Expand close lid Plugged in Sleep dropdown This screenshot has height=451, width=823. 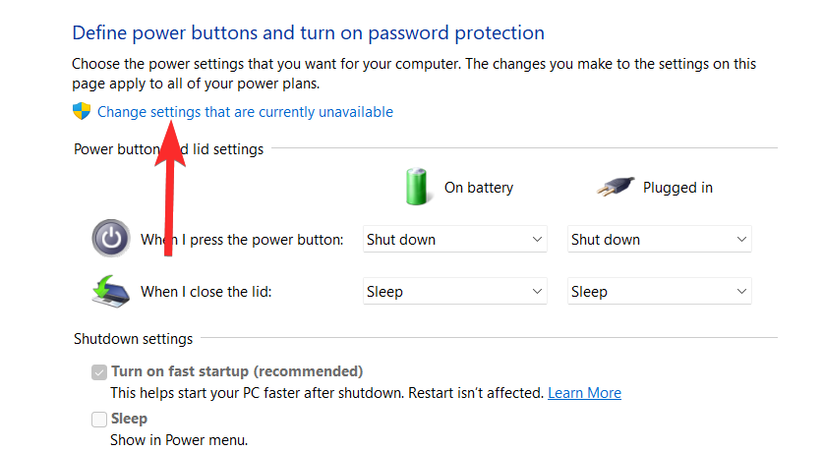[659, 291]
